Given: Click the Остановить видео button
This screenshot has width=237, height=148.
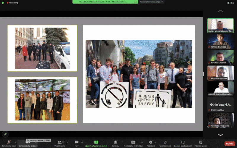Looking at the screenshot, I should point(28,144).
